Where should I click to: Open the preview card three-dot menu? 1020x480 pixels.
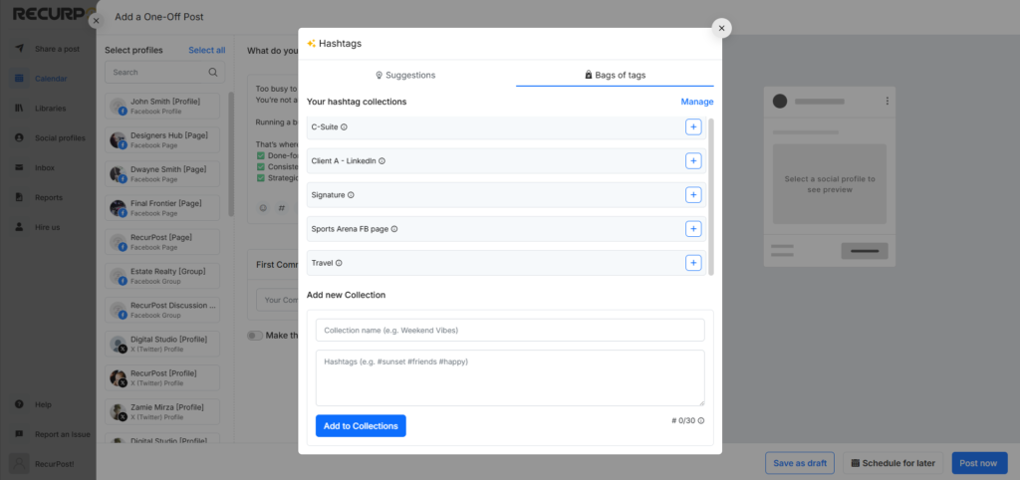[887, 101]
